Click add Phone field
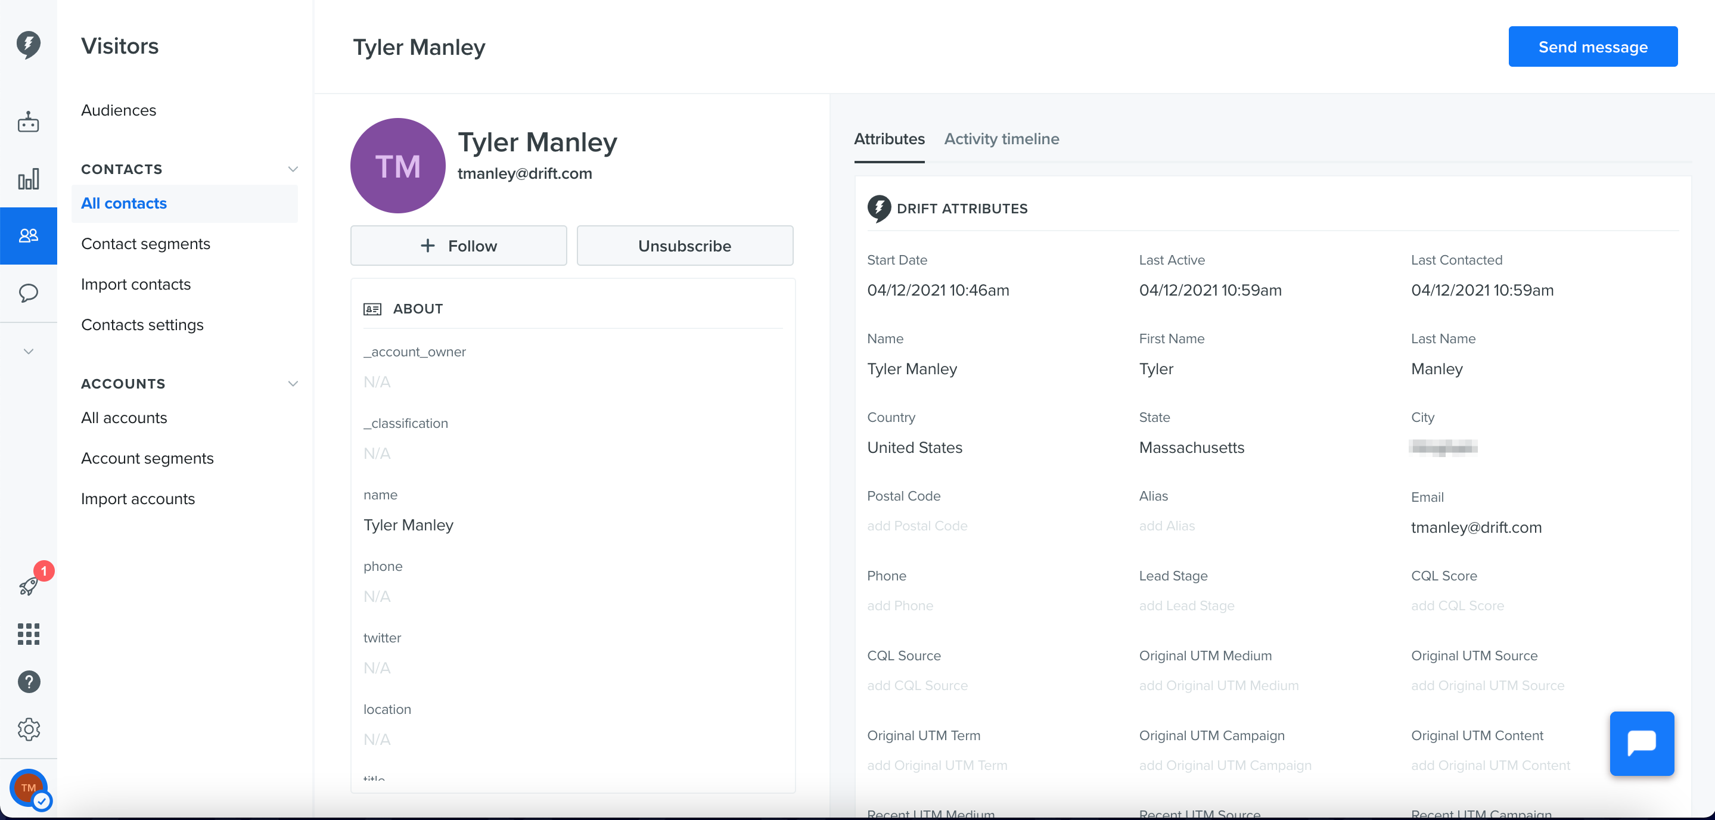The width and height of the screenshot is (1715, 820). [899, 605]
